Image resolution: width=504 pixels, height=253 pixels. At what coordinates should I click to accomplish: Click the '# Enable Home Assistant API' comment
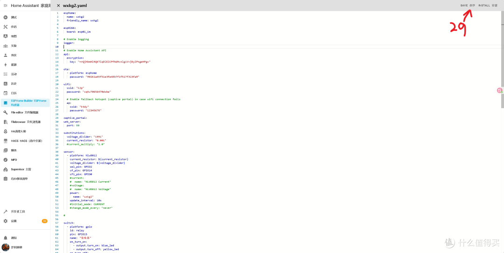84,50
